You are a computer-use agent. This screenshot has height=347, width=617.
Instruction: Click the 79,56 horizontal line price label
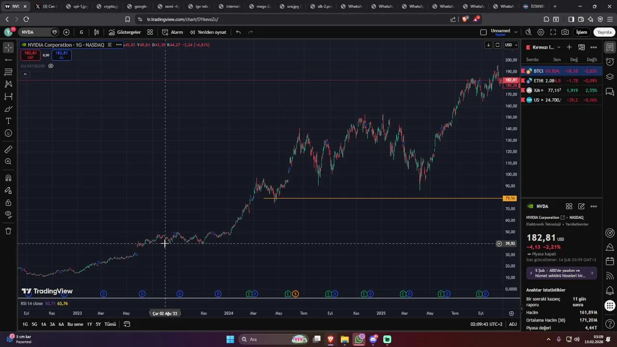tap(510, 199)
